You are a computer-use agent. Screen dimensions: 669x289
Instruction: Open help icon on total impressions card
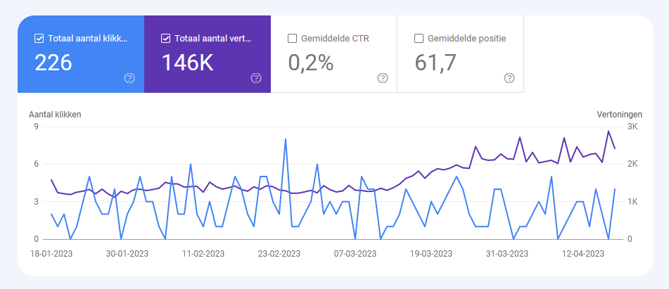point(256,78)
